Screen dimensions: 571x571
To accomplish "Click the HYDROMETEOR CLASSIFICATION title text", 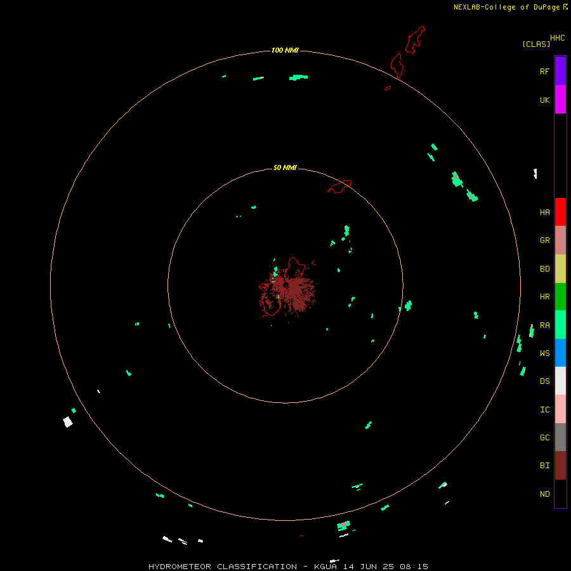I will pos(223,567).
